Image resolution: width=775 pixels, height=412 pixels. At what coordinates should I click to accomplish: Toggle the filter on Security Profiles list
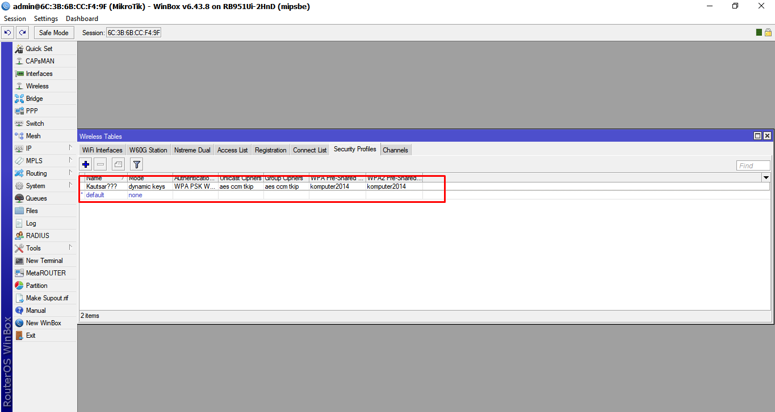136,164
